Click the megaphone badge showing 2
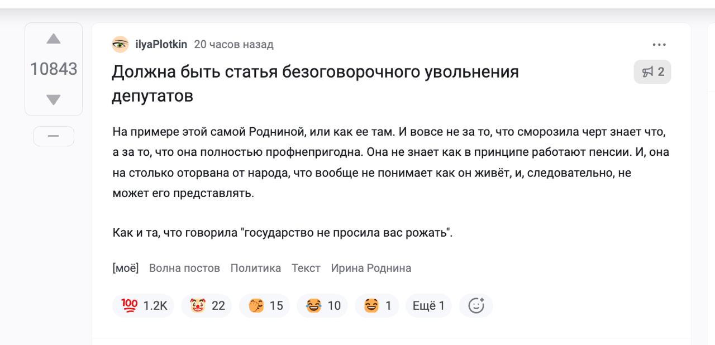This screenshot has height=345, width=715. (652, 72)
